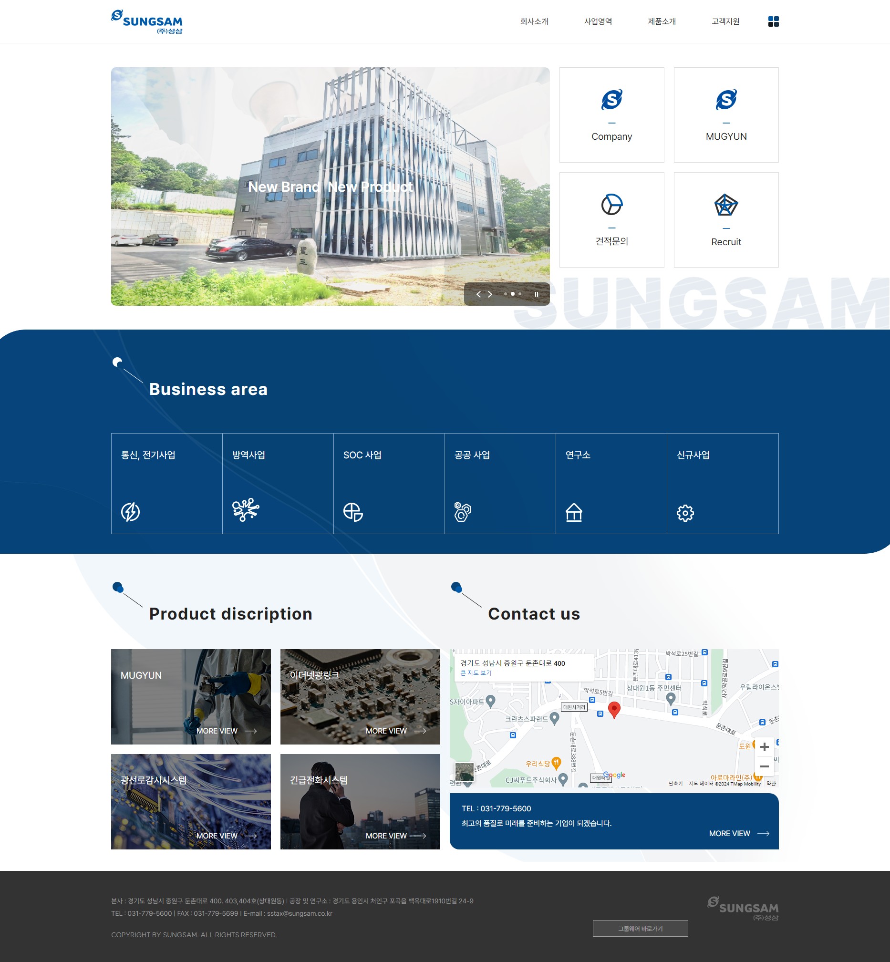Click MORE VIEW on the MUGYUN product
Viewport: 890px width, 962px height.
227,731
